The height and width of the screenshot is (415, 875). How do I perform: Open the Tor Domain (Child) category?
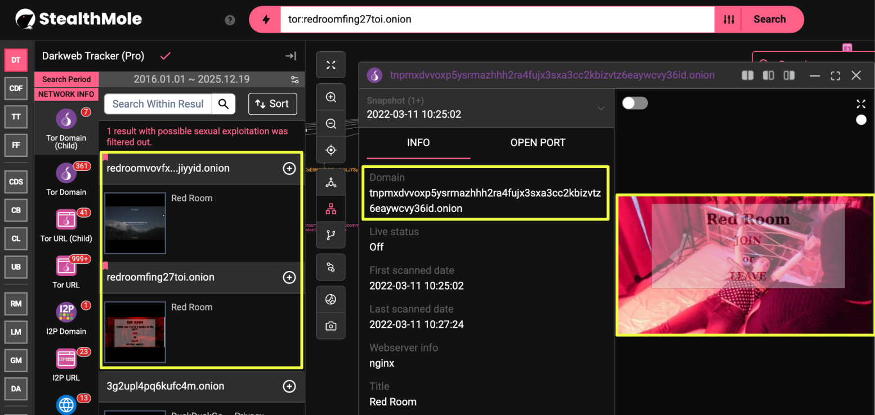[x=66, y=129]
